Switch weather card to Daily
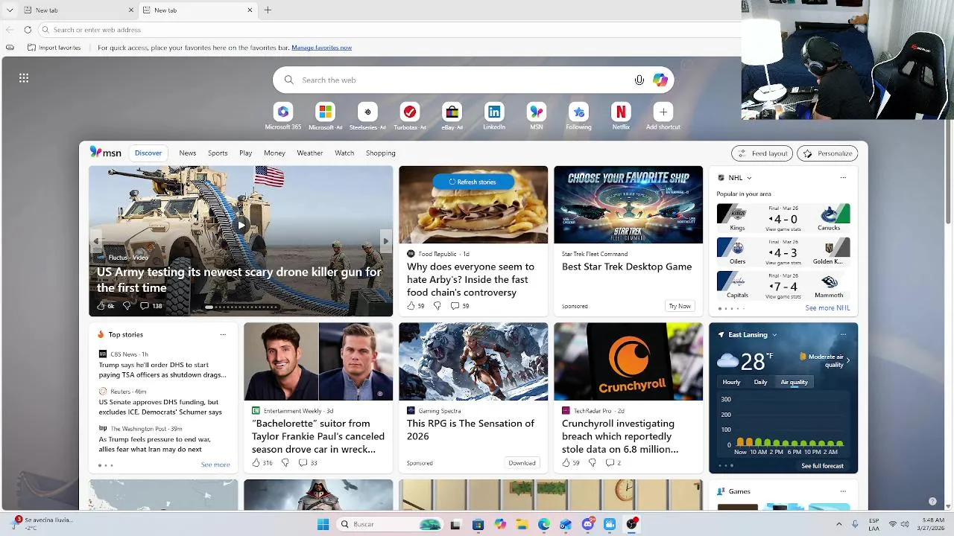The image size is (954, 536). 760,382
